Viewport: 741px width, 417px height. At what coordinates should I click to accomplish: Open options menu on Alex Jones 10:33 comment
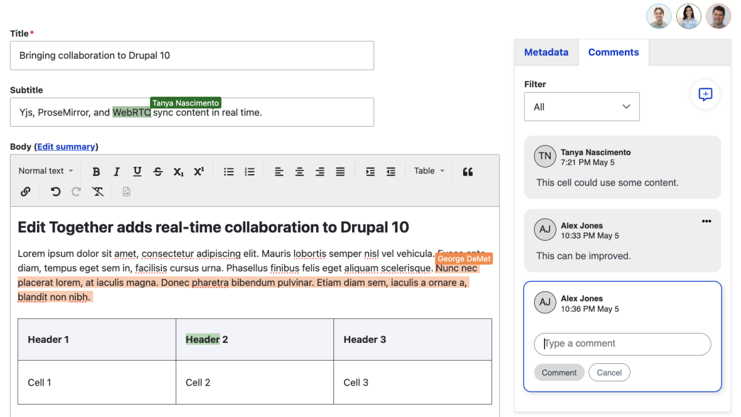pyautogui.click(x=706, y=221)
